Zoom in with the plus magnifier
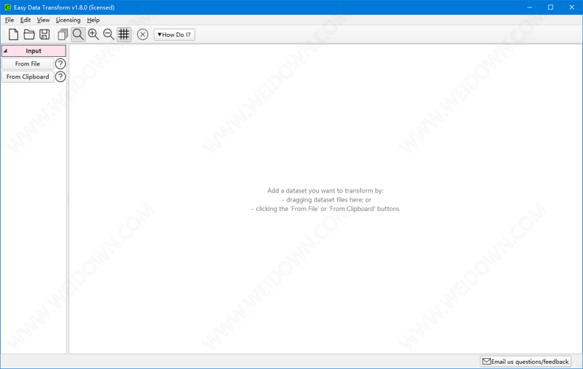 [93, 35]
